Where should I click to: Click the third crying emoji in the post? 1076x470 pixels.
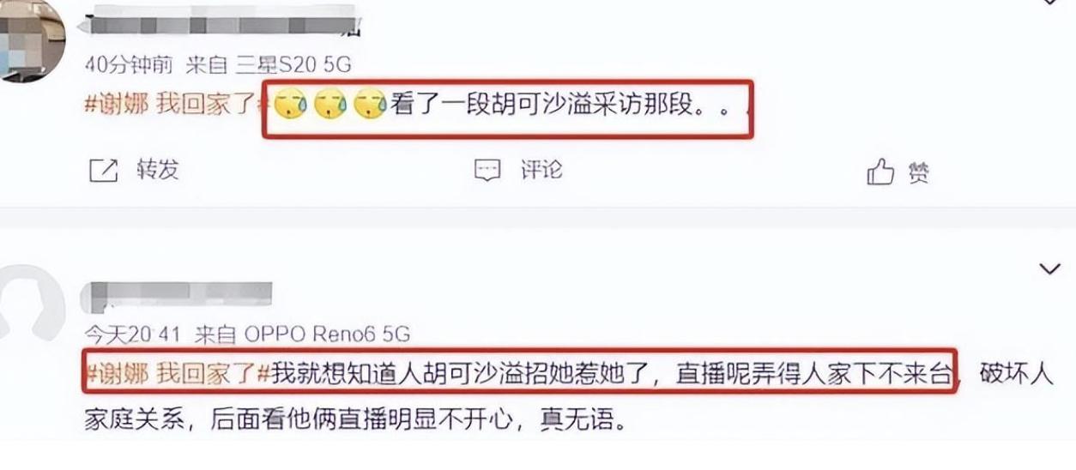(x=371, y=106)
